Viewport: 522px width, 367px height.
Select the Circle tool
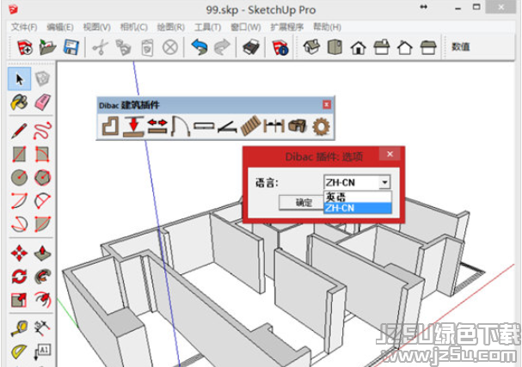[19, 178]
